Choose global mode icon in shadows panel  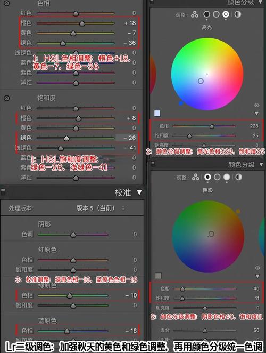(x=238, y=177)
